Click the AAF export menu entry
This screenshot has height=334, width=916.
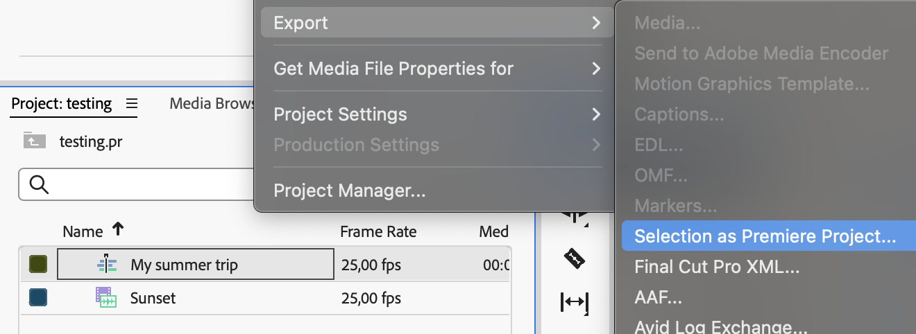click(659, 298)
